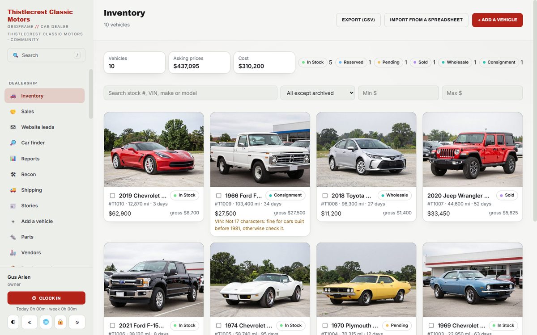
Task: Click the Search stock #, VIN field
Action: pos(191,93)
